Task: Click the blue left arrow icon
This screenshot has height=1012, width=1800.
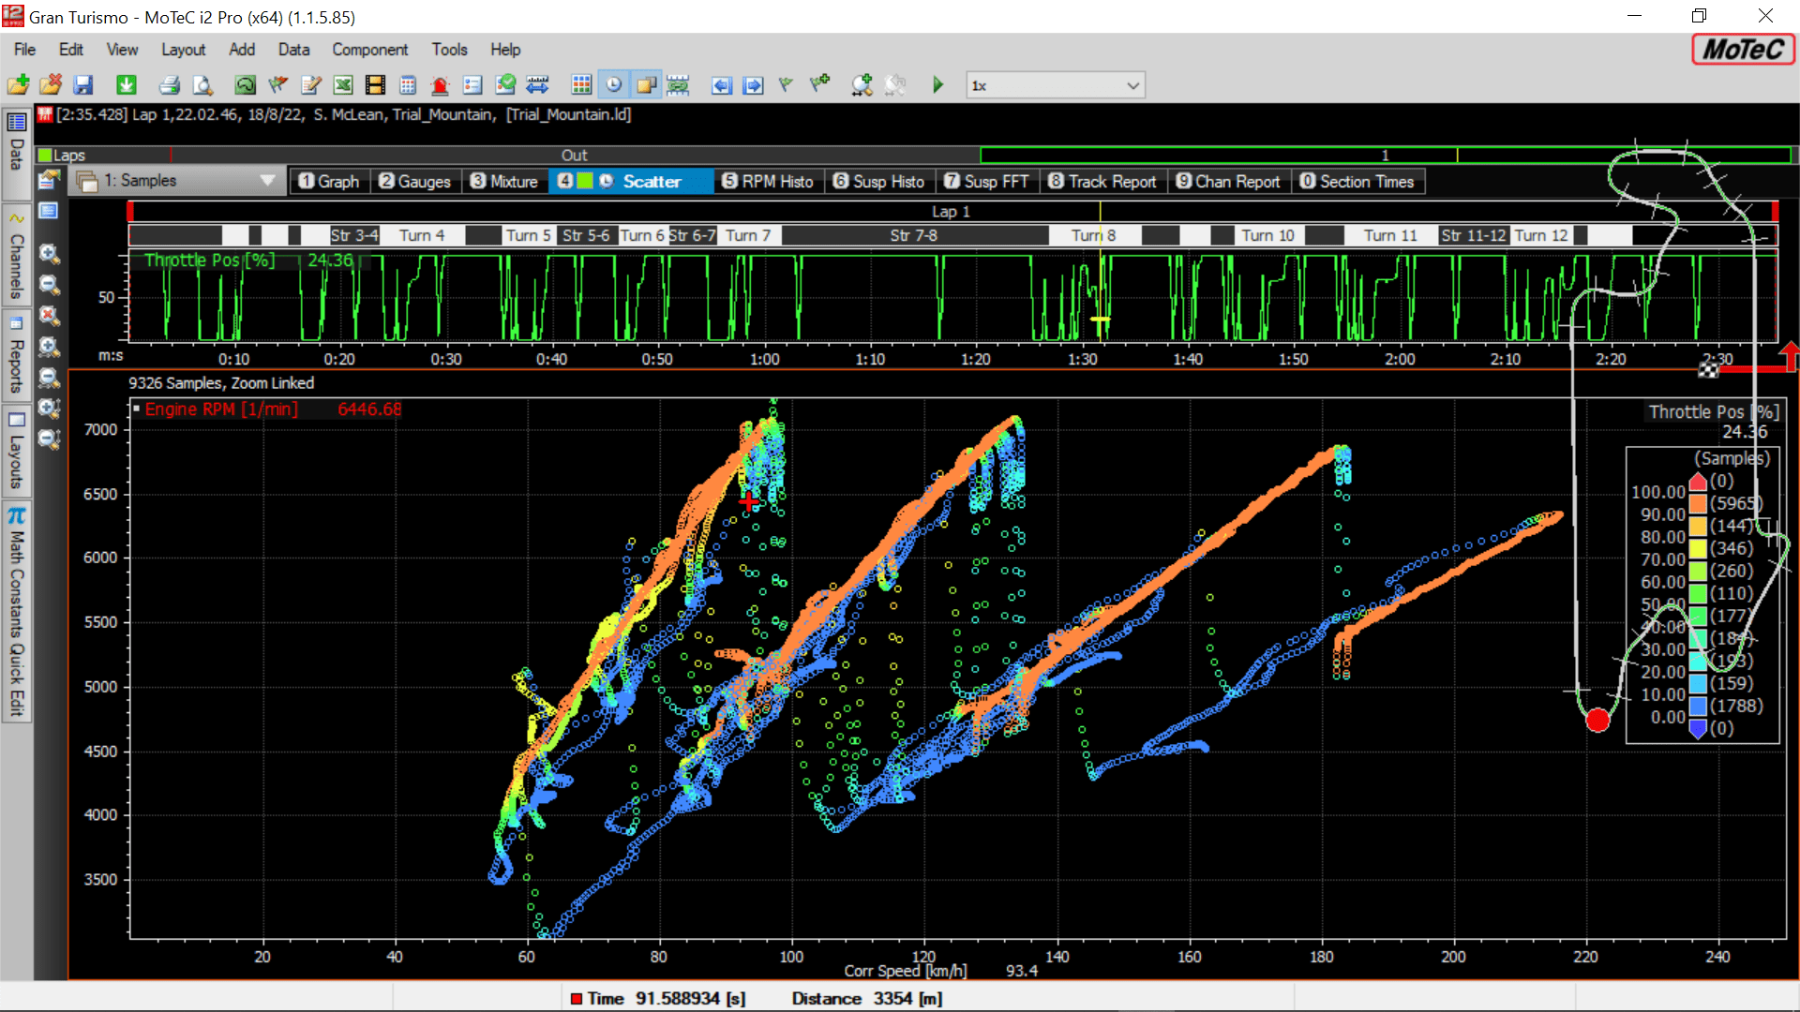Action: pos(721,85)
